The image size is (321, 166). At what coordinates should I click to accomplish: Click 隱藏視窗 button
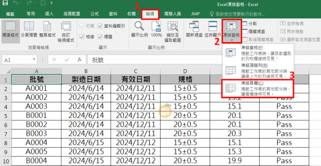point(254,31)
